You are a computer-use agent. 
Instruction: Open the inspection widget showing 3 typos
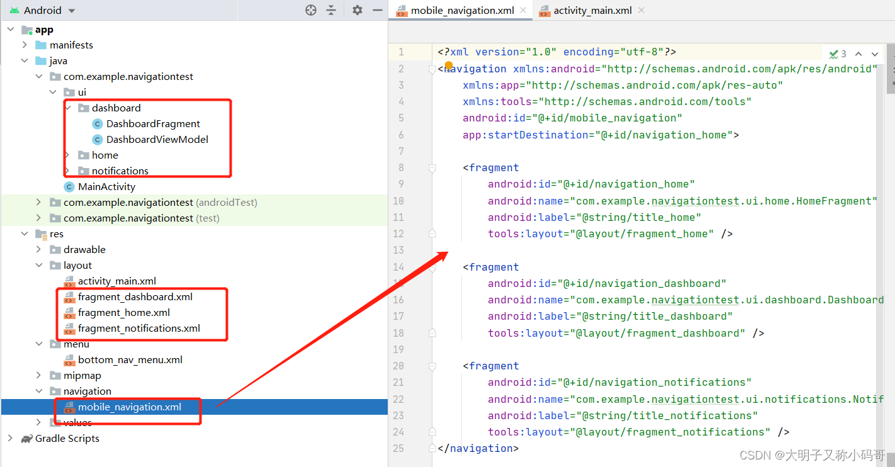(x=838, y=54)
